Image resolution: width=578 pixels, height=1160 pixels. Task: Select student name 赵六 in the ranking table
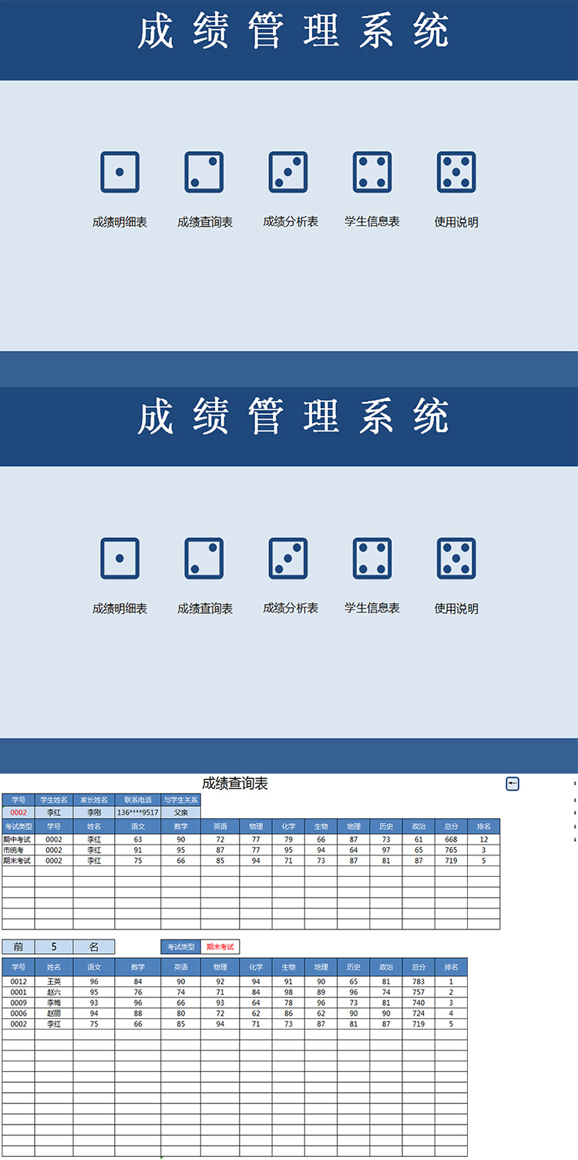pos(54,993)
